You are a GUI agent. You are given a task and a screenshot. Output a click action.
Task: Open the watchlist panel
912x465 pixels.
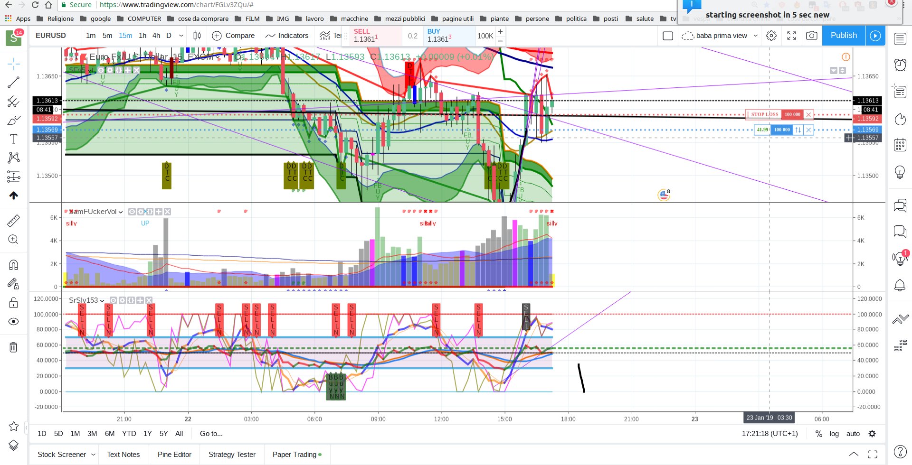coord(900,39)
